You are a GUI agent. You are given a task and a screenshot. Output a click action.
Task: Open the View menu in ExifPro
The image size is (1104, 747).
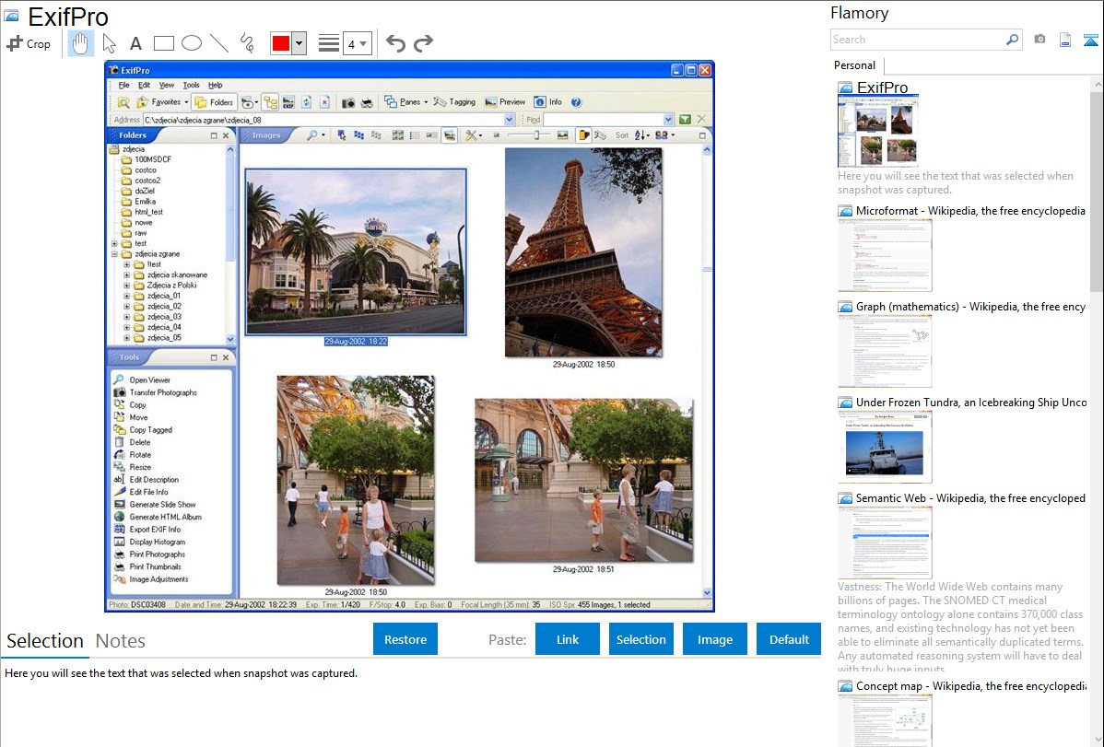pos(166,85)
